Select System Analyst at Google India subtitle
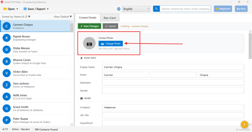Image resolution: width=252 pixels, height=132 pixels. 29,63
